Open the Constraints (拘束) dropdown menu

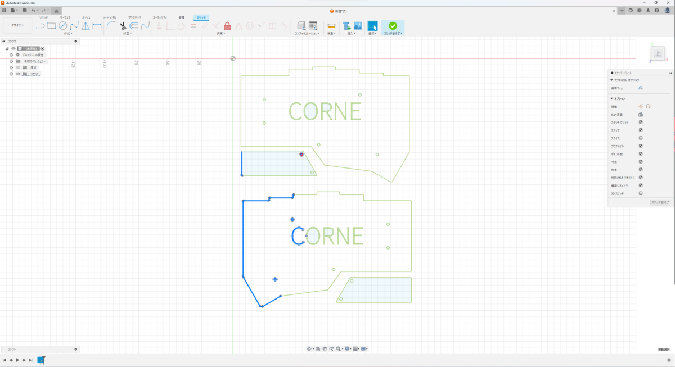[x=221, y=33]
